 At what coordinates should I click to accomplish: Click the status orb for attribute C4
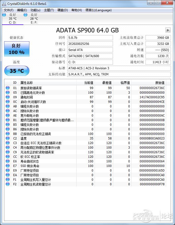click(8, 147)
